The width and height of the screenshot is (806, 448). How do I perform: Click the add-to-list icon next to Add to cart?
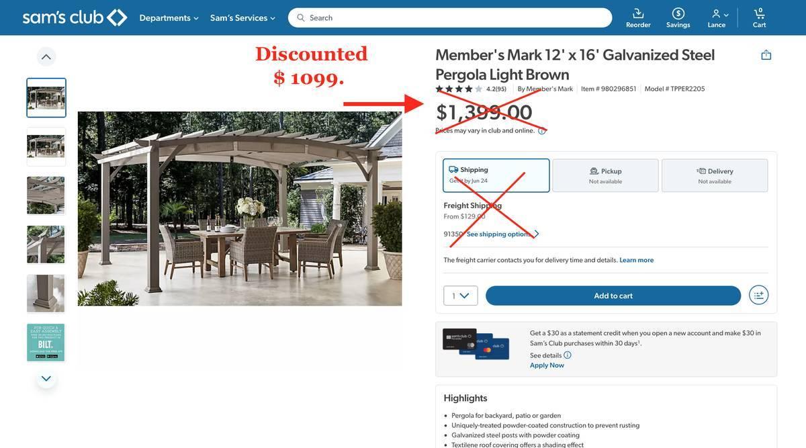point(759,296)
